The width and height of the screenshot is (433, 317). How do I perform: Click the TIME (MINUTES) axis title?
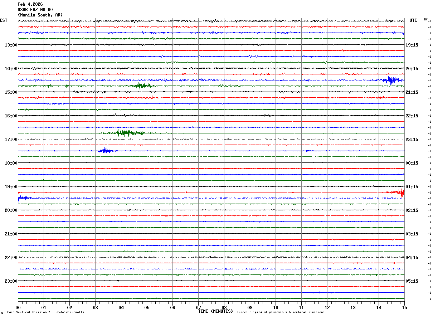(x=215, y=311)
